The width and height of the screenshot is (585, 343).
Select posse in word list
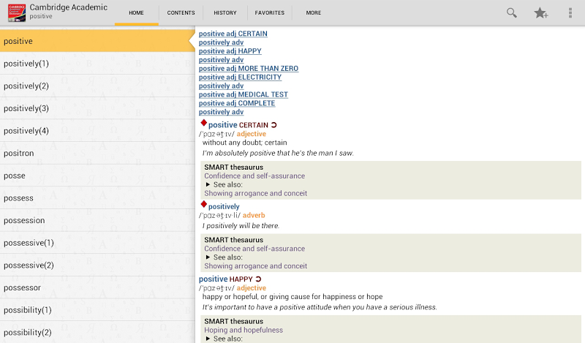pos(97,176)
